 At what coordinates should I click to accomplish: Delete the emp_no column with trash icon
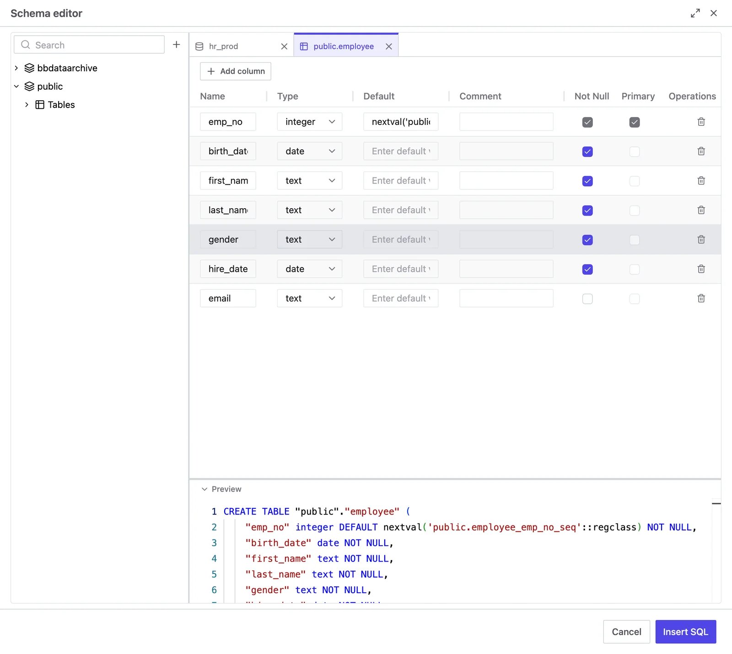[701, 122]
